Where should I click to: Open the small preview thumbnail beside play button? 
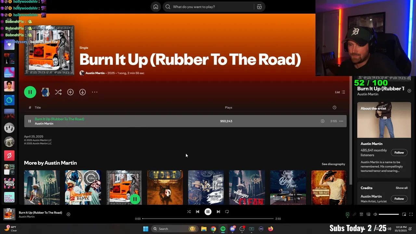coord(45,92)
